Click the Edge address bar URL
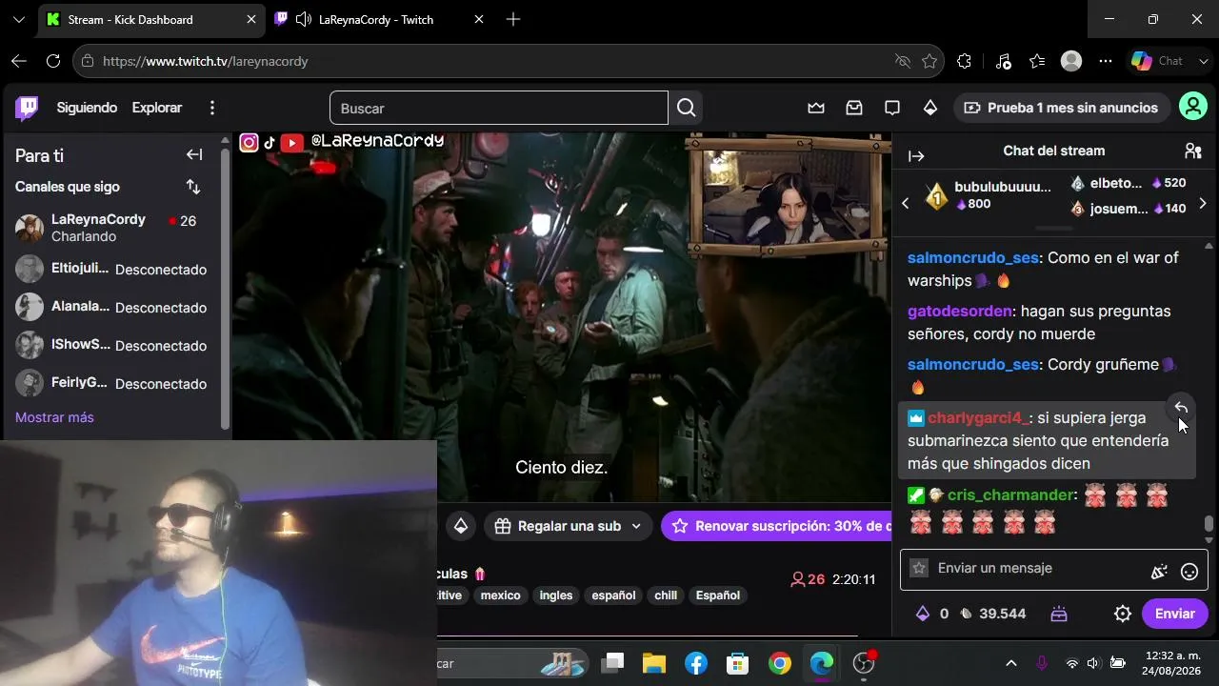This screenshot has width=1219, height=686. pos(205,61)
